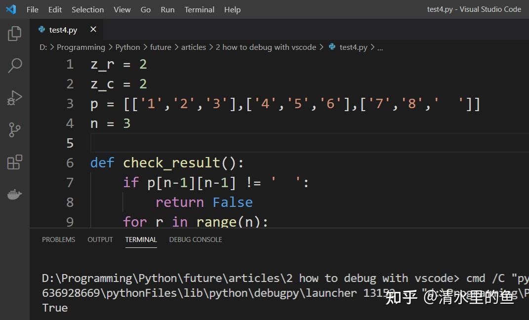Switch to the TERMINAL panel tab
This screenshot has height=320, width=529.
141,240
